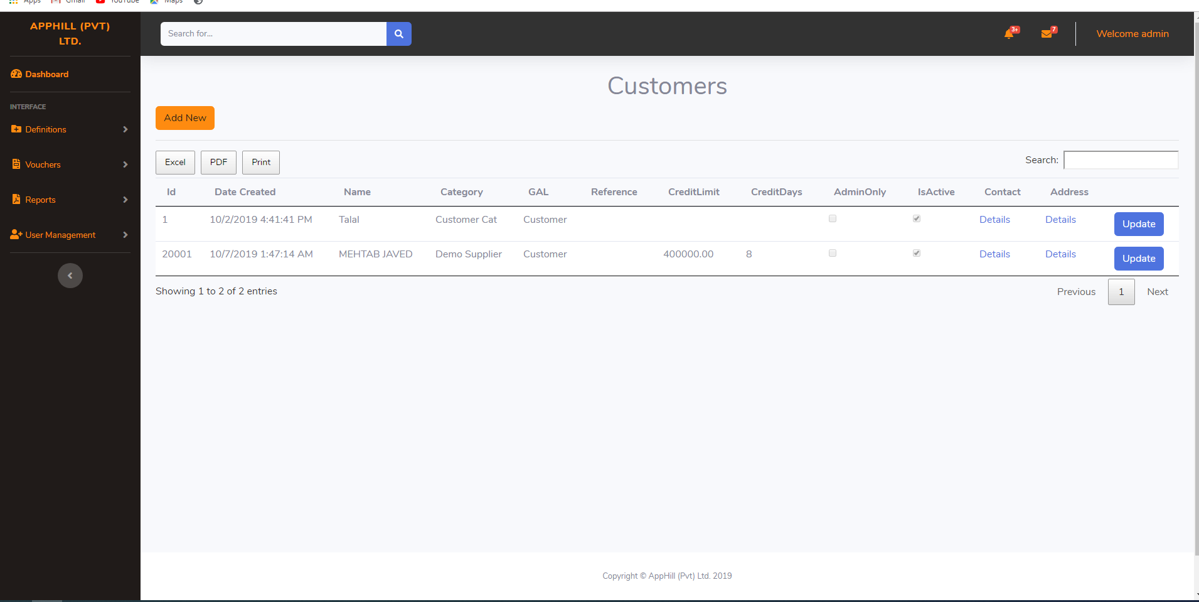Click the orange Add New button
The width and height of the screenshot is (1199, 602).
(185, 118)
